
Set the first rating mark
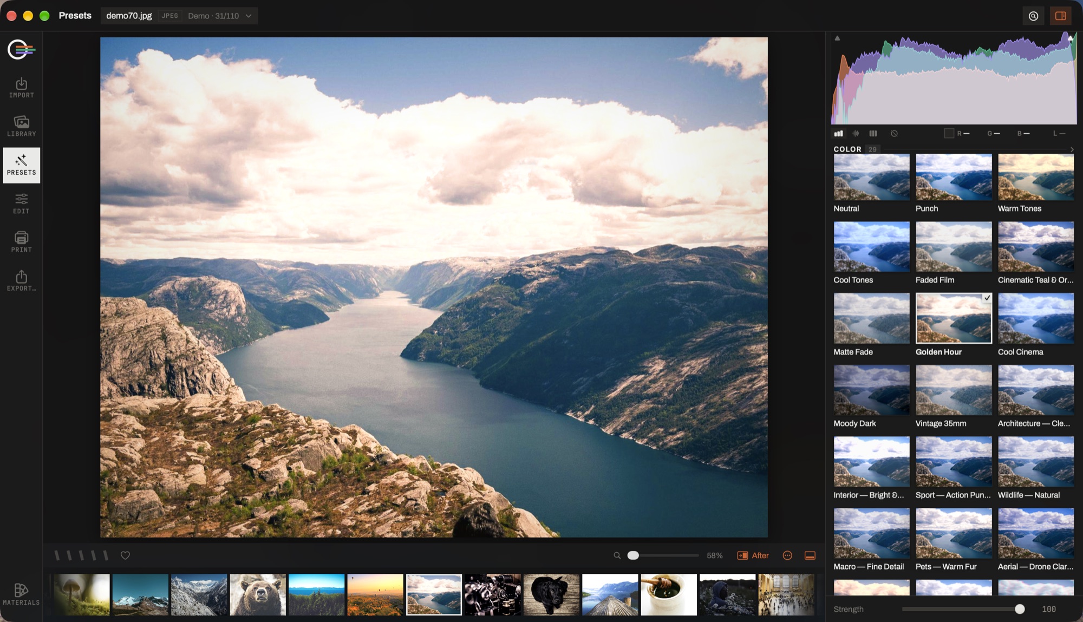tap(57, 555)
